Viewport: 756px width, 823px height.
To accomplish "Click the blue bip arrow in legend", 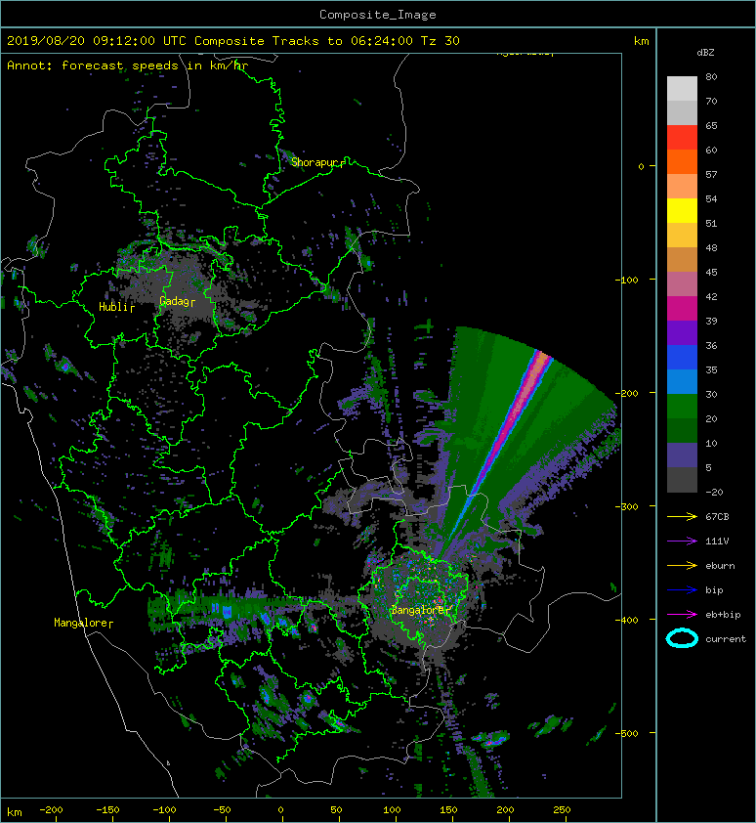I will click(x=682, y=590).
